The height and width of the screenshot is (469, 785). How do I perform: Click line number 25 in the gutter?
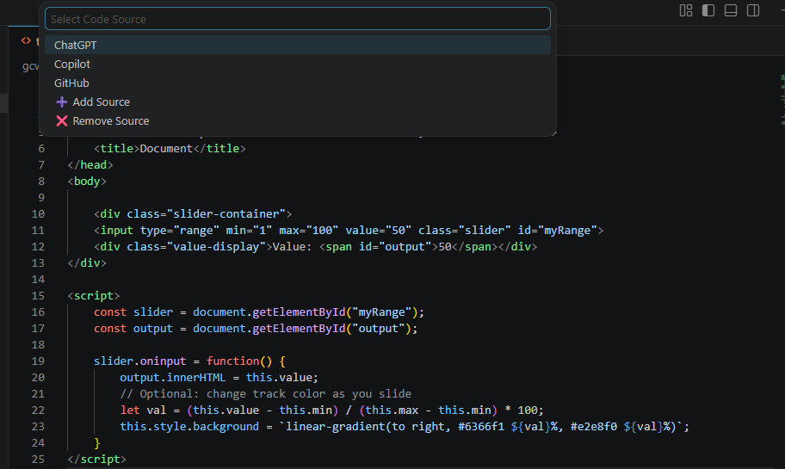[38, 460]
